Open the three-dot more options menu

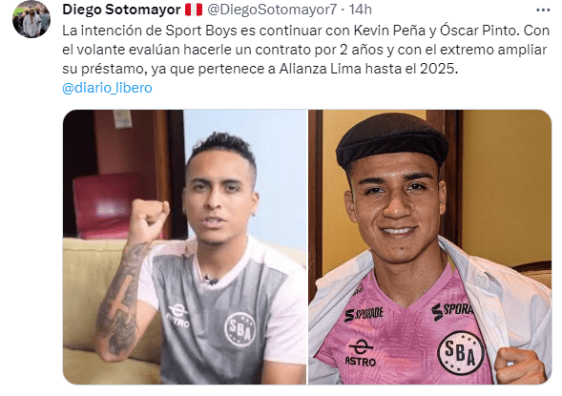click(x=542, y=10)
